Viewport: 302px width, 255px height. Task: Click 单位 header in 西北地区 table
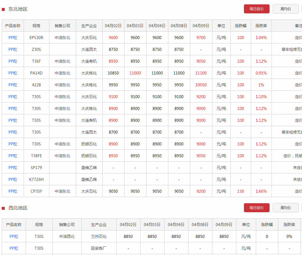click(x=246, y=224)
